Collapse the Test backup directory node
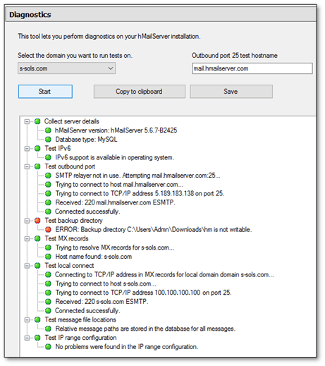Image resolution: width=325 pixels, height=366 pixels. pyautogui.click(x=27, y=221)
